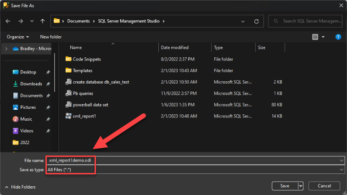
Task: Select the Pb queries SQL file
Action: (83, 94)
